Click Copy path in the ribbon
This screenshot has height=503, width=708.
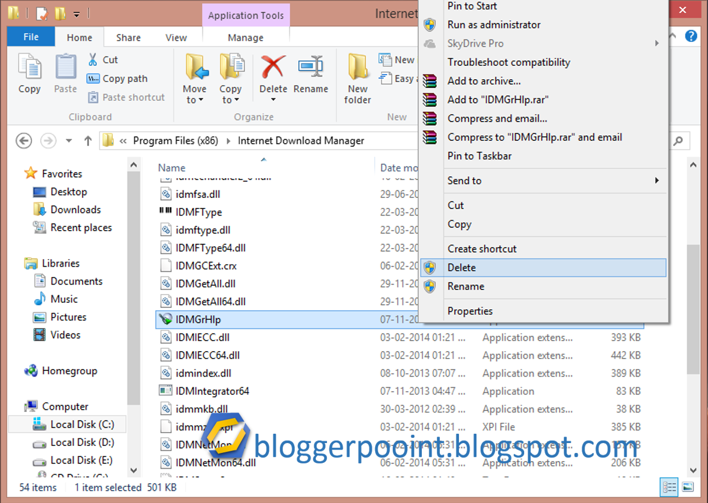pyautogui.click(x=117, y=78)
